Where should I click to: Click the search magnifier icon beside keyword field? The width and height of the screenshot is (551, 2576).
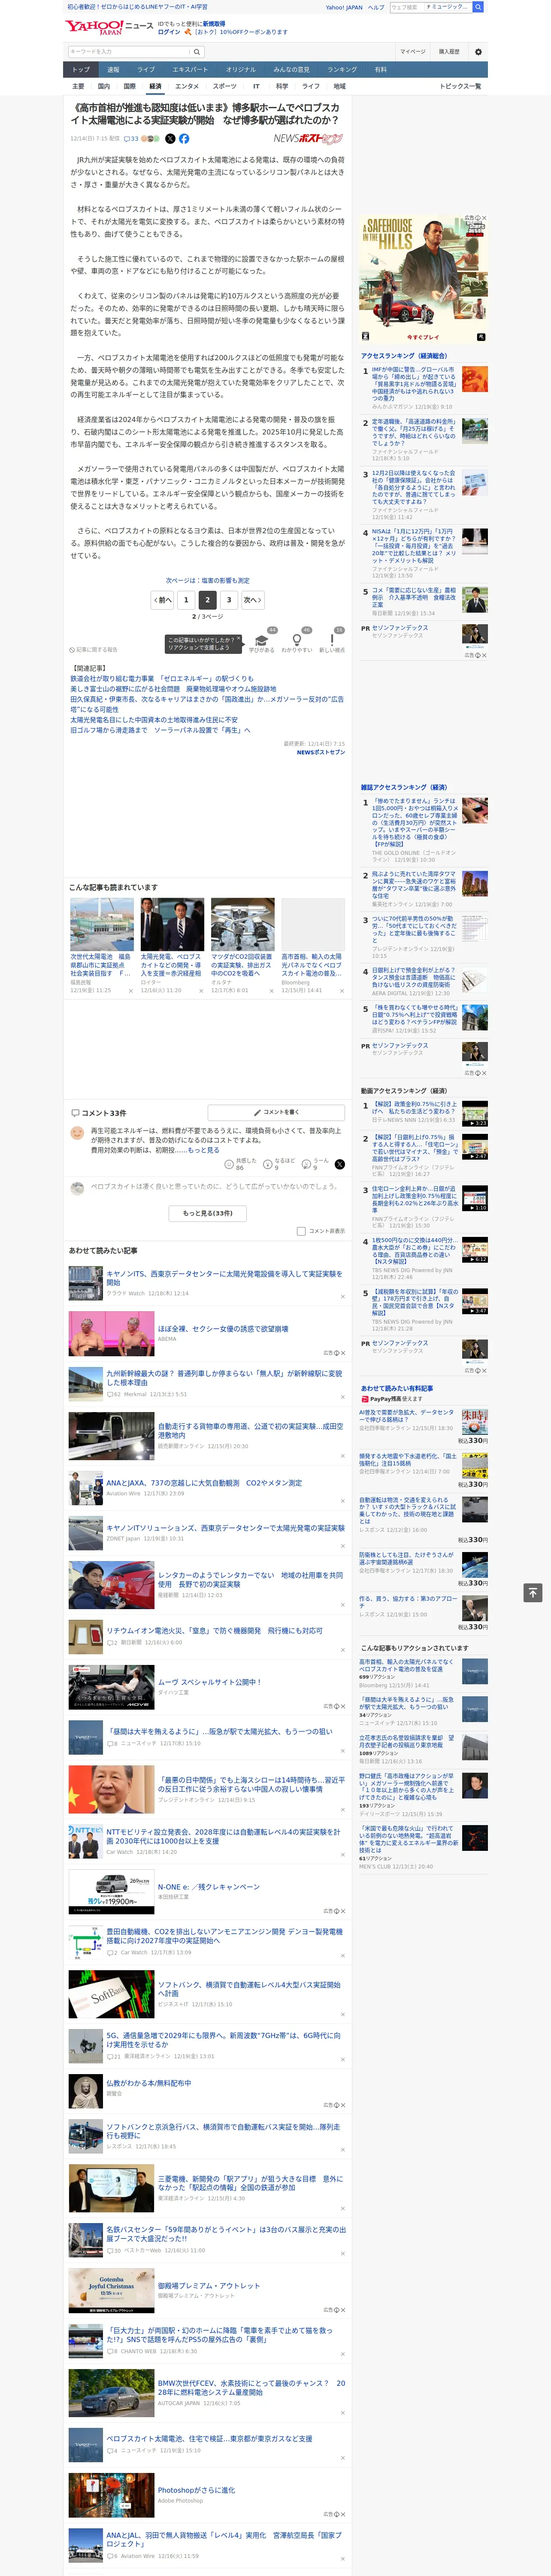coord(197,51)
